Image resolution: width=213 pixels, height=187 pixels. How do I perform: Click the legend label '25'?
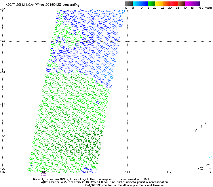163,8
